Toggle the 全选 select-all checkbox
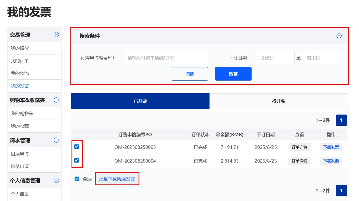The image size is (359, 201). tap(77, 179)
